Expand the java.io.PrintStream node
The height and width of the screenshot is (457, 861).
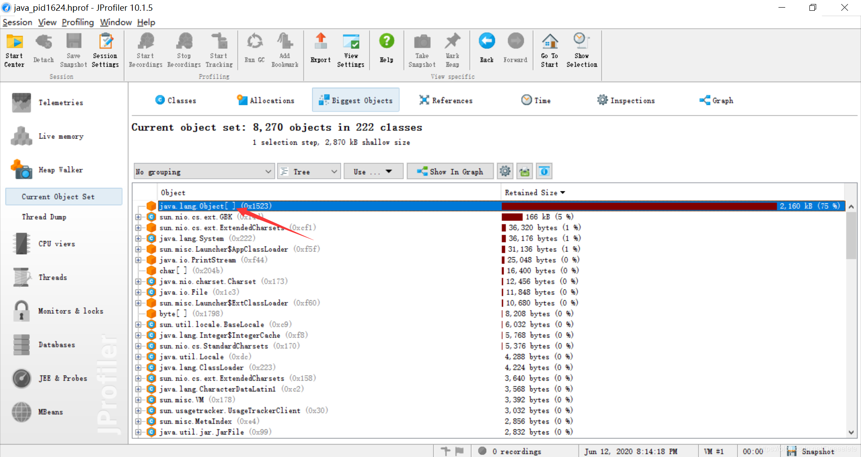point(138,260)
